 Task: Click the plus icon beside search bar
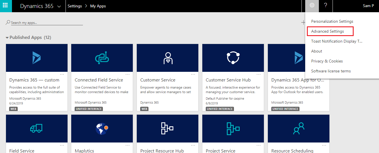tap(303, 22)
